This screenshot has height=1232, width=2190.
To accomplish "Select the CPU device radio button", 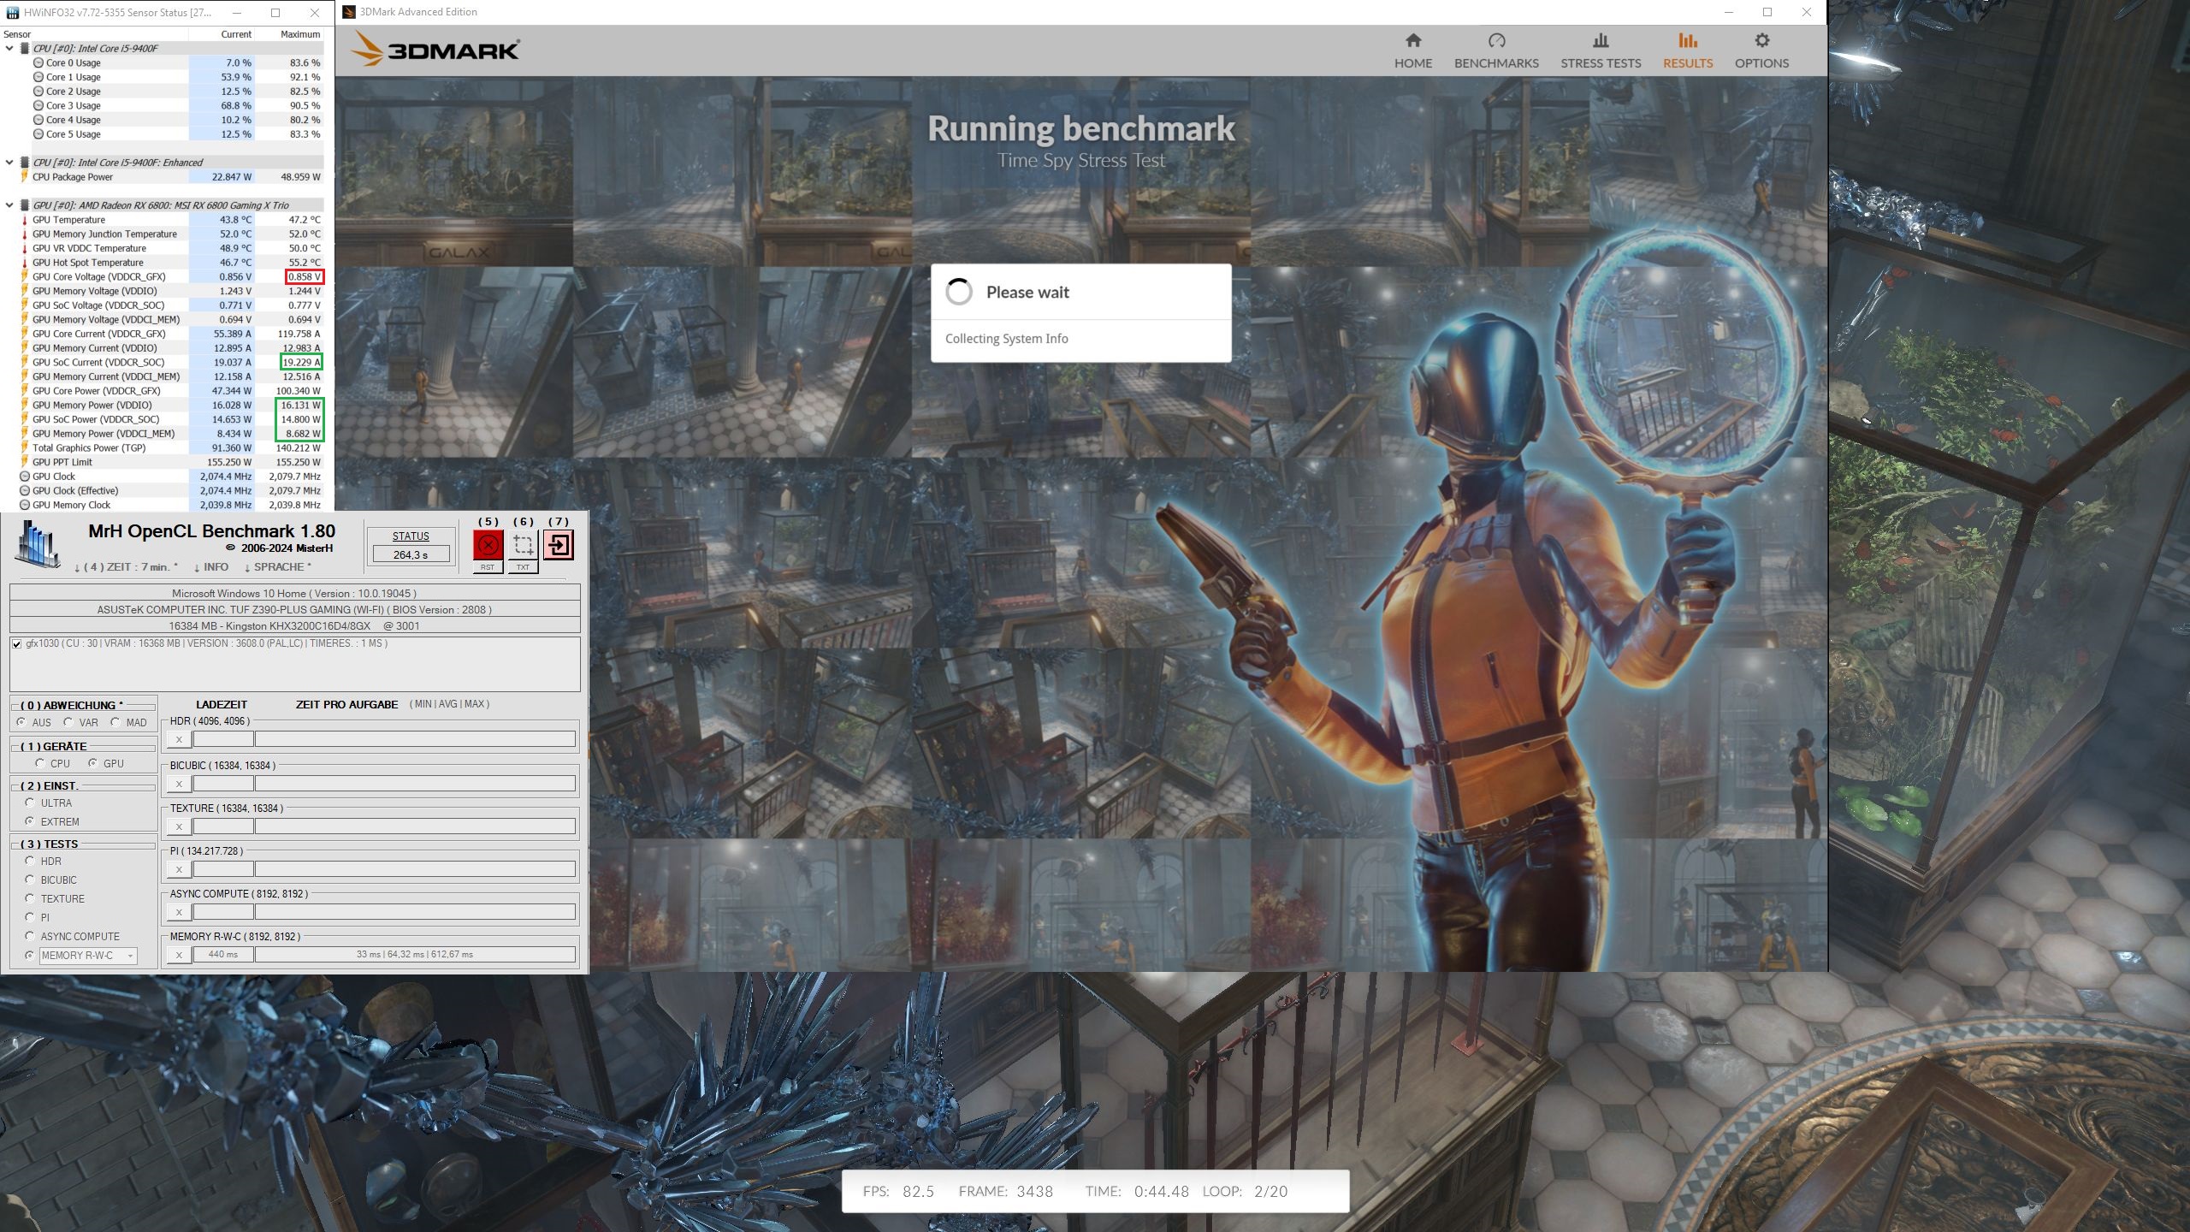I will [x=40, y=763].
